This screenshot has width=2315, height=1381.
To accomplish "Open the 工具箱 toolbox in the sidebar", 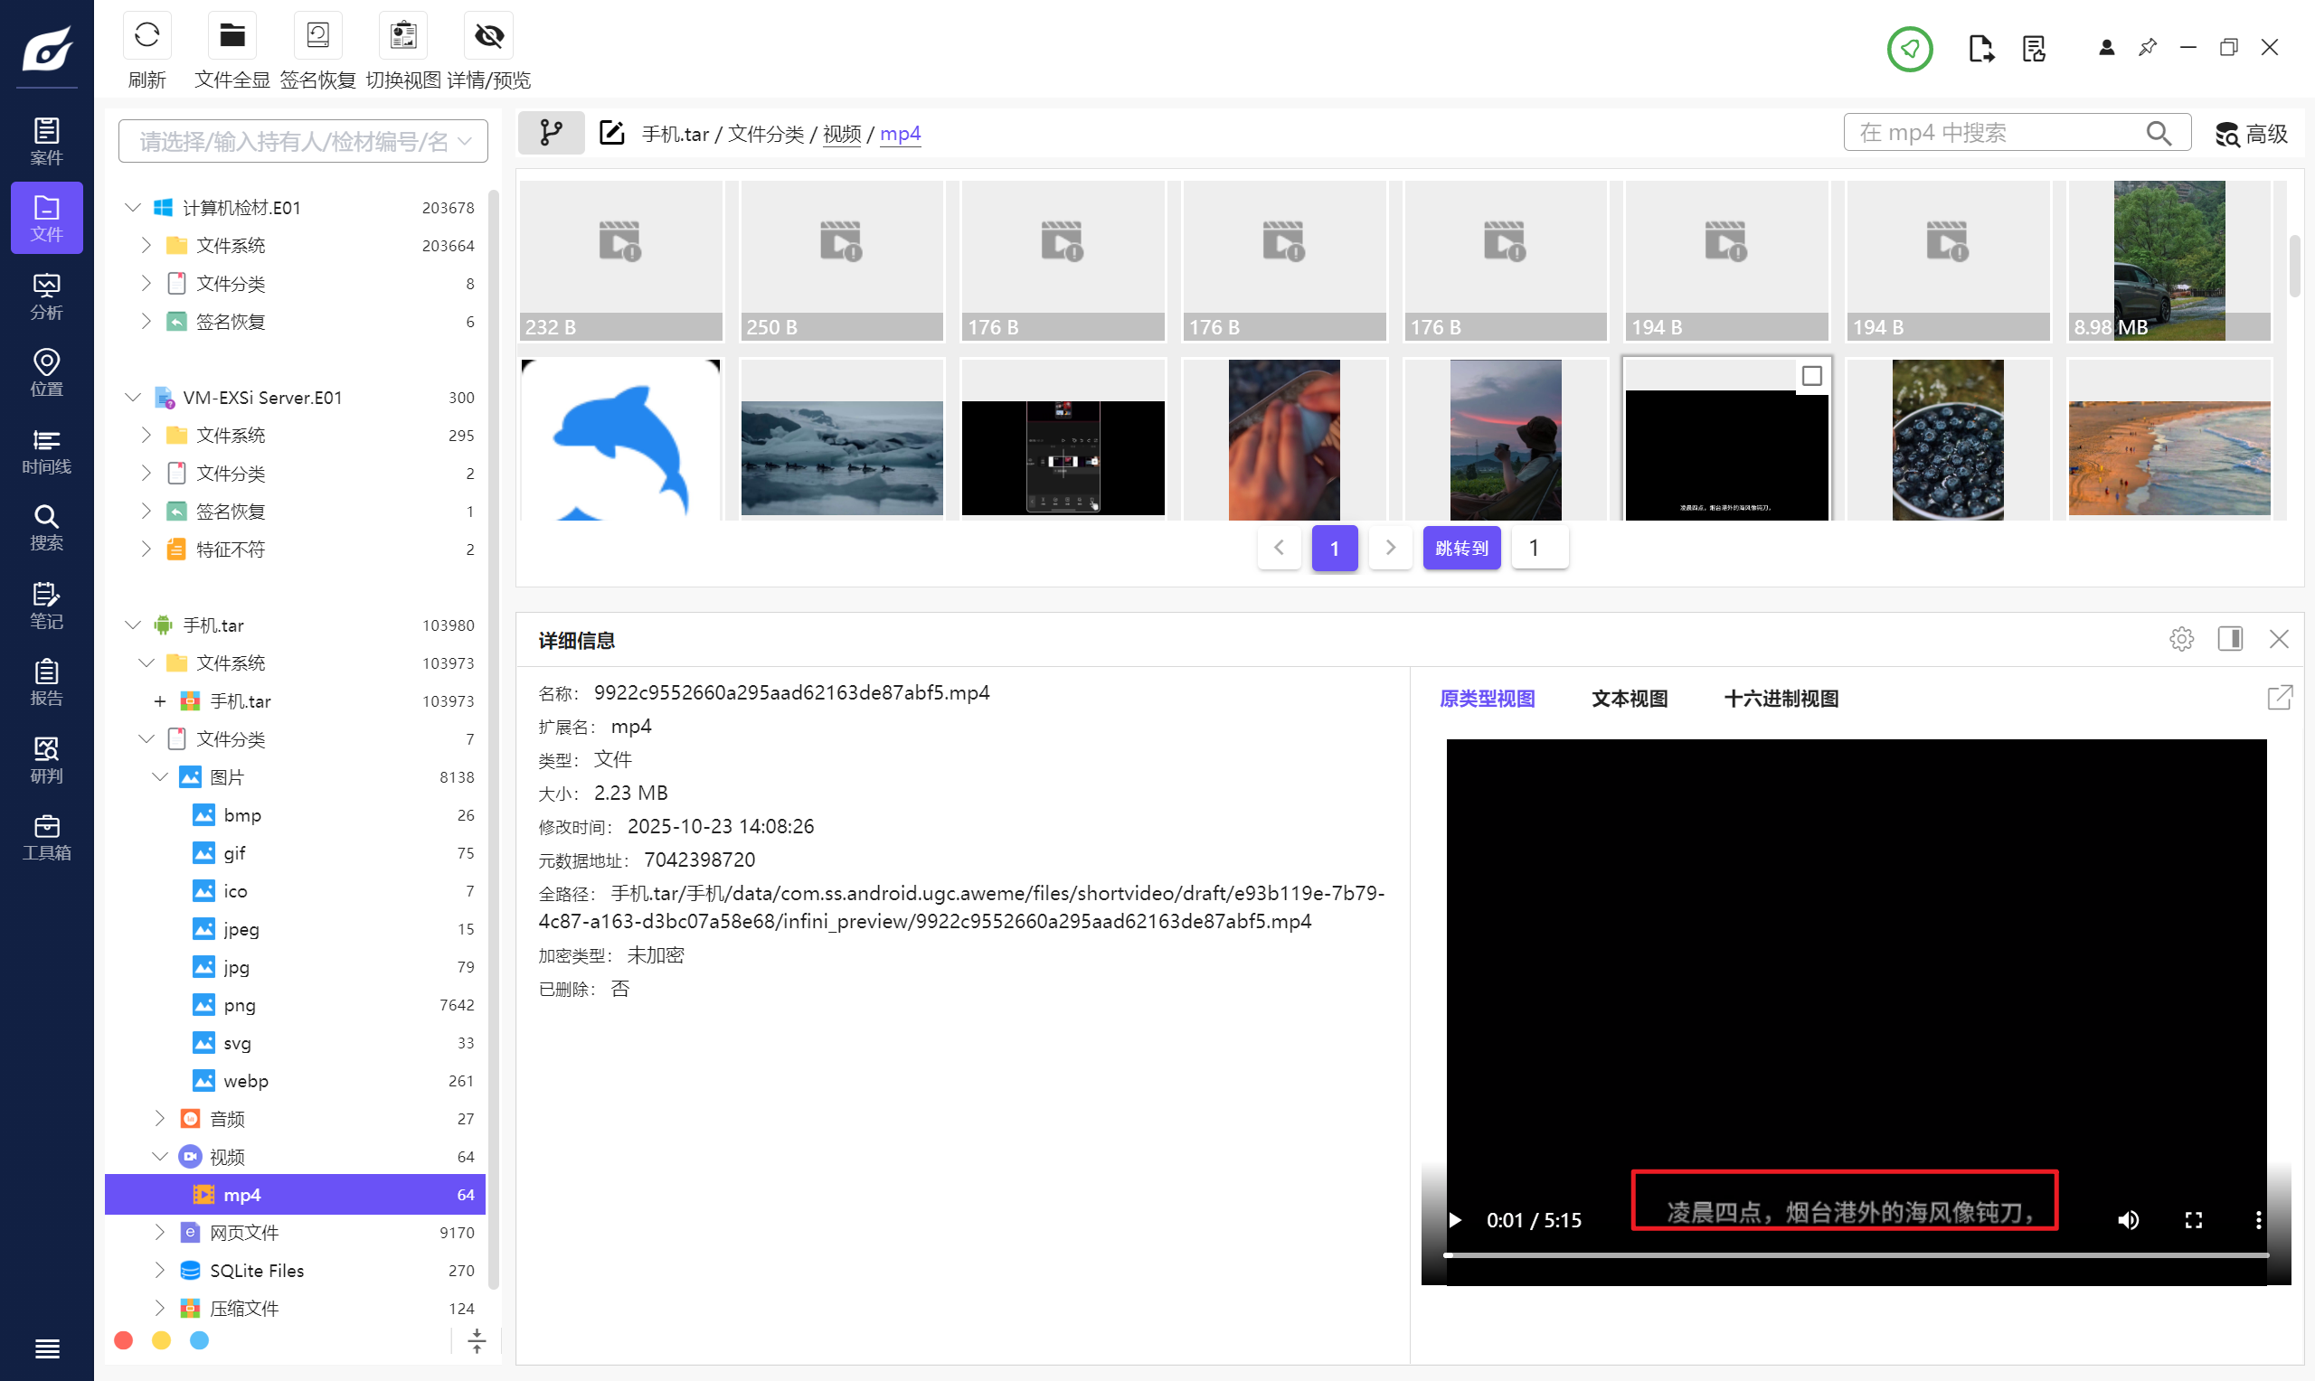I will (x=46, y=837).
